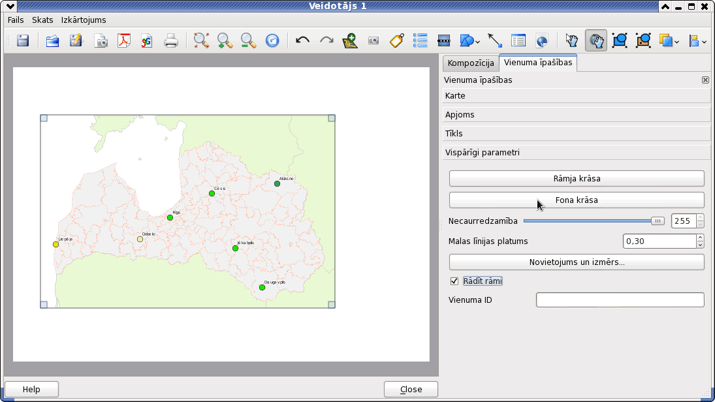This screenshot has width=715, height=402.
Task: Decrease the Necaurredzamība spinbox value
Action: coord(701,224)
